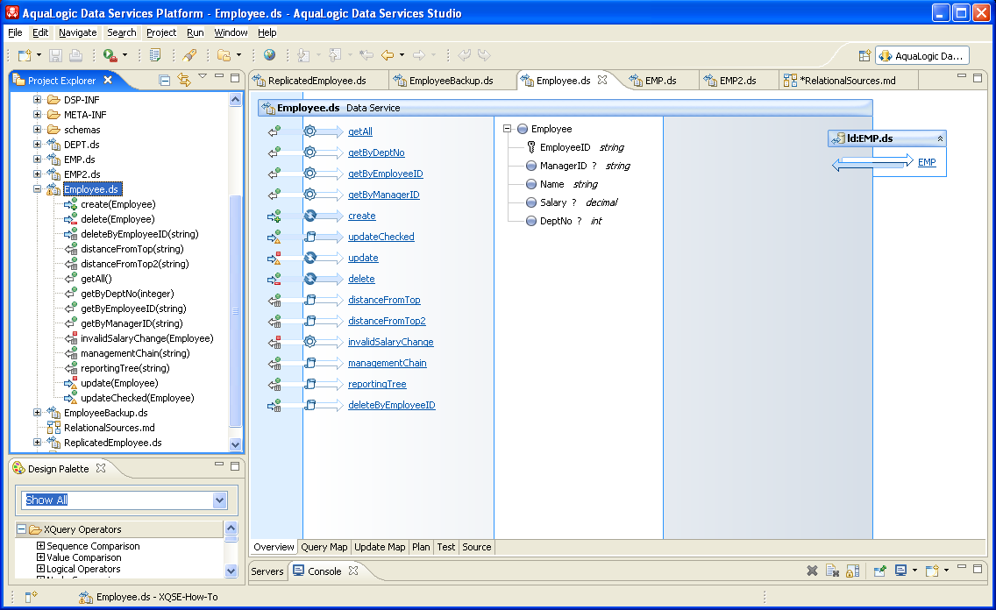
Task: Click the Display Selected Console icon
Action: [x=900, y=571]
